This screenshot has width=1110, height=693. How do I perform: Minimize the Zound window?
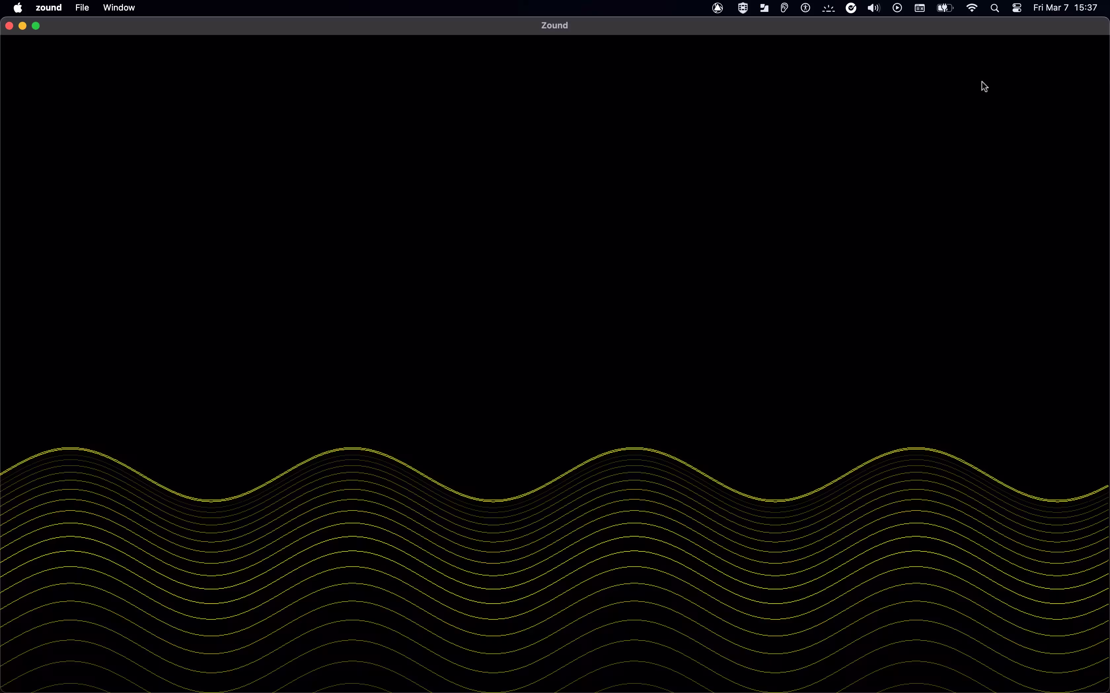pyautogui.click(x=22, y=26)
